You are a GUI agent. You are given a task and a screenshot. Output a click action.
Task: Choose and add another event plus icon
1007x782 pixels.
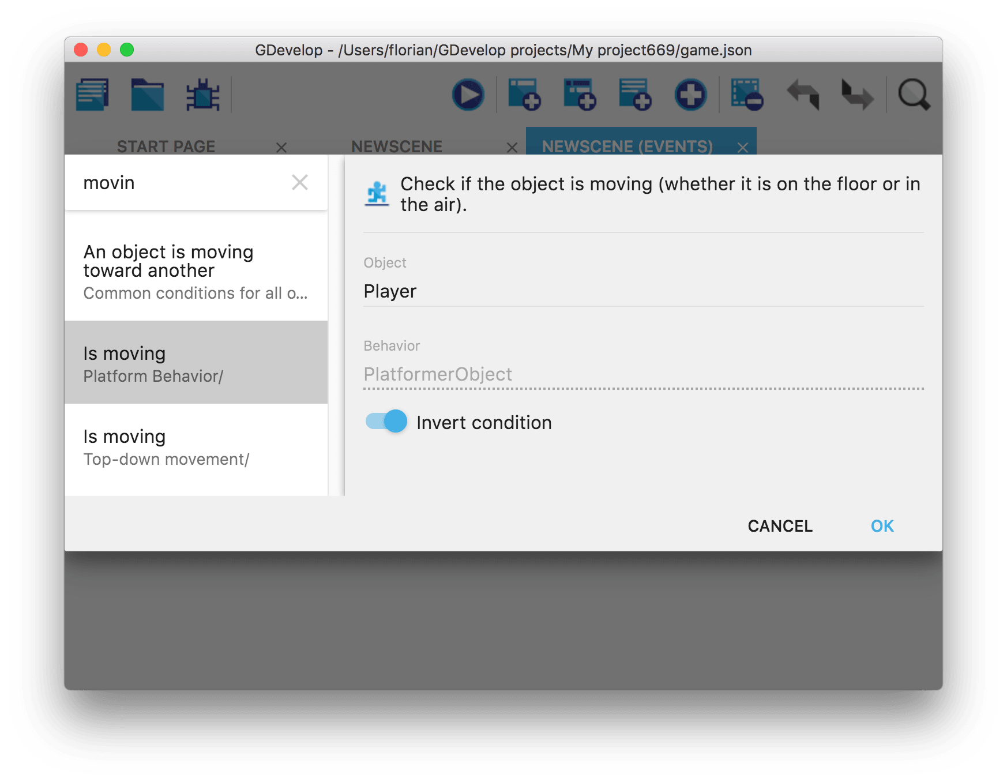(x=690, y=95)
